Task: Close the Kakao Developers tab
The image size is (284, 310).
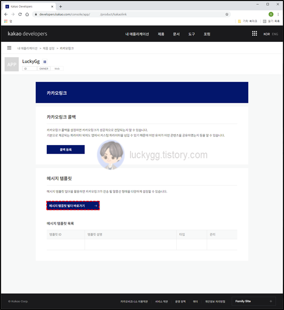Action: coord(52,6)
